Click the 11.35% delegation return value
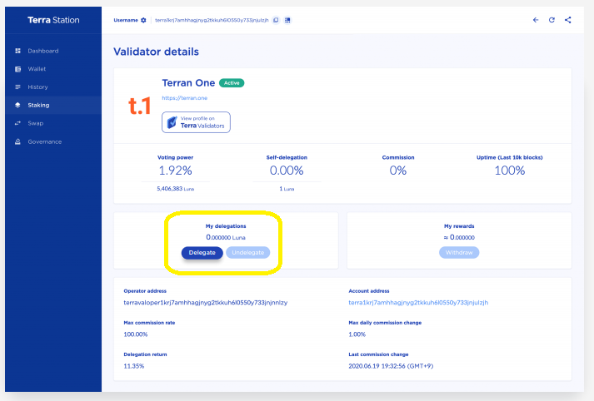Screen dimensions: 594x401 (x=134, y=366)
